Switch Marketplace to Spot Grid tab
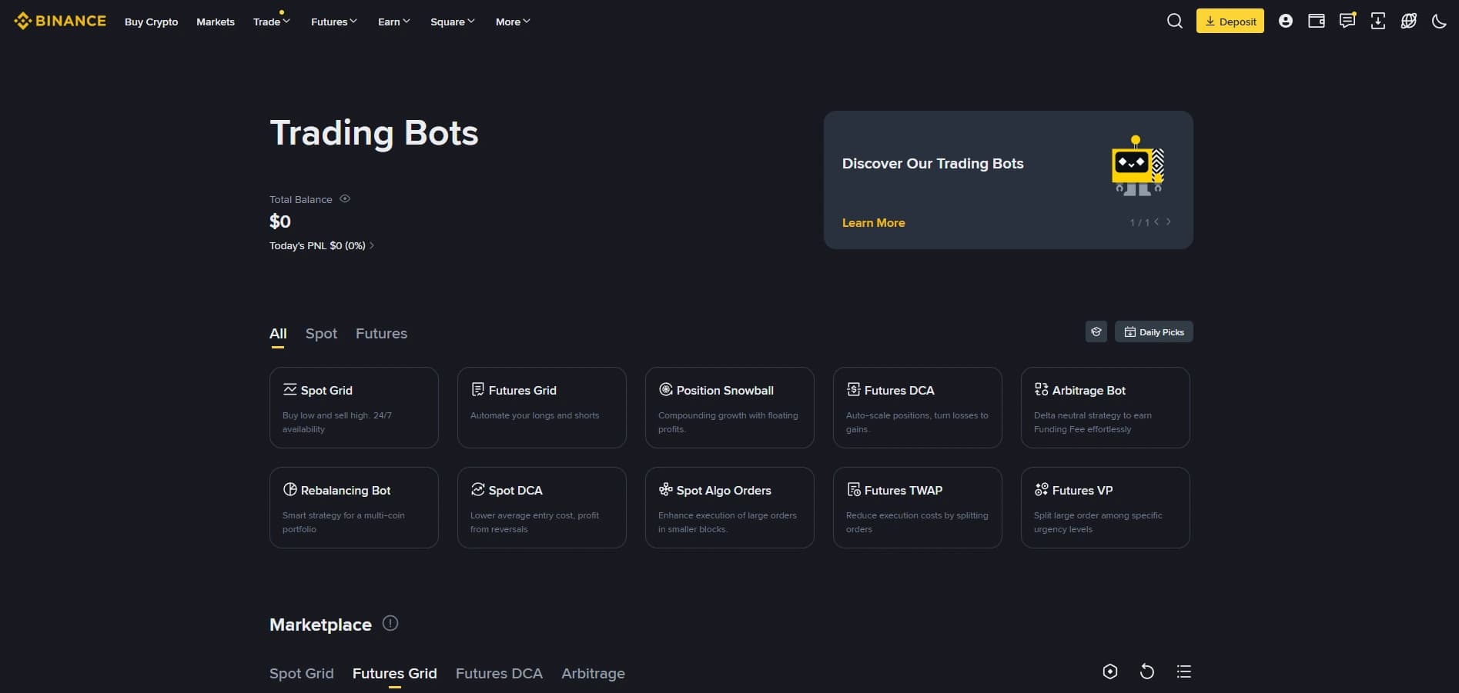This screenshot has width=1459, height=693. [x=302, y=673]
